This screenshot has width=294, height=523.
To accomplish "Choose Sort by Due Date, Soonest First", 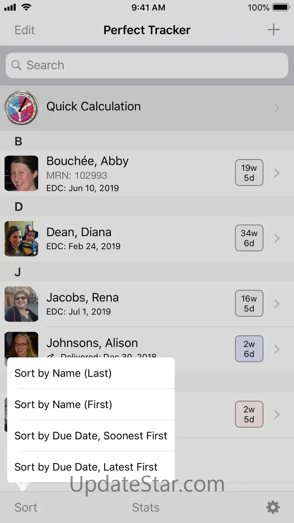I will coord(90,436).
